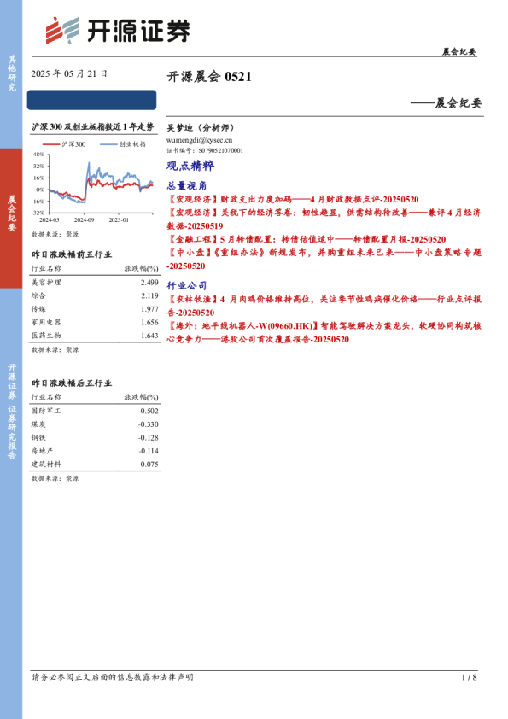The width and height of the screenshot is (508, 719).
Task: Click 开源证券 证券研究报告 sidebar label
Action: coord(12,412)
